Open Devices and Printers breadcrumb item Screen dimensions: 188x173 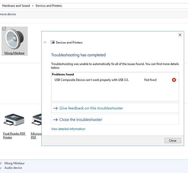(x=49, y=6)
